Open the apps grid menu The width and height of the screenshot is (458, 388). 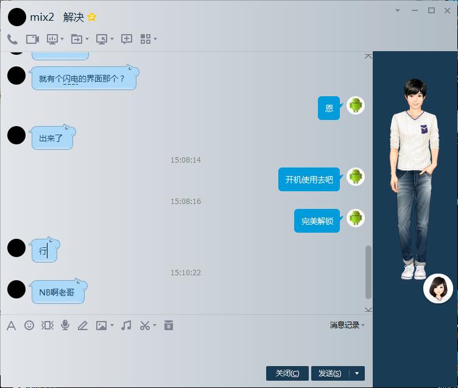[x=146, y=39]
